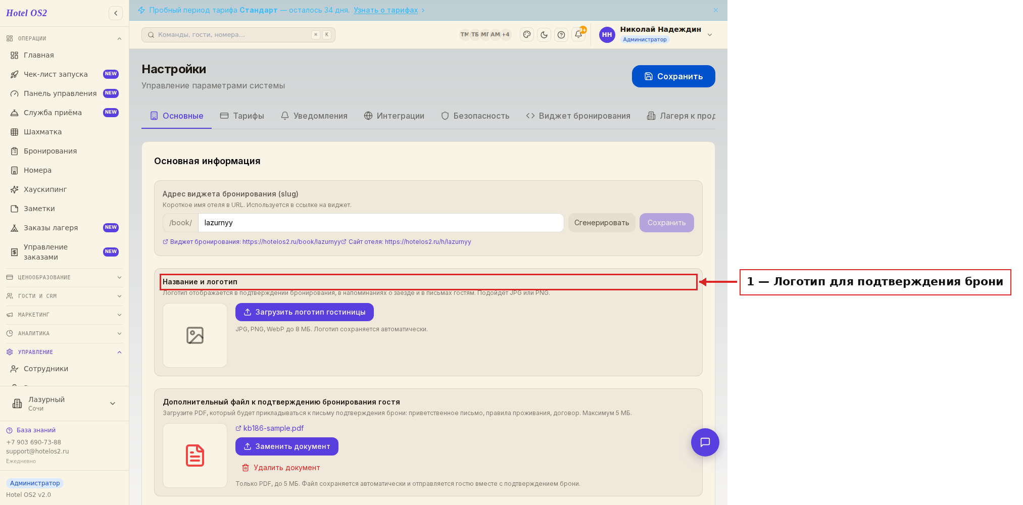This screenshot has height=505, width=1023.
Task: Open the user profile dropdown chevron
Action: (710, 35)
